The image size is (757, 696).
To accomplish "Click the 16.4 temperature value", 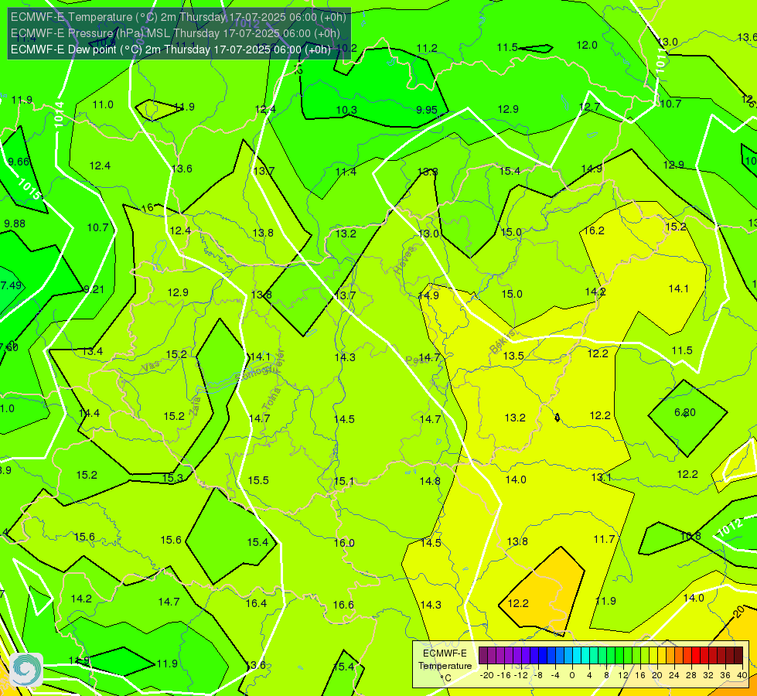I will point(257,603).
